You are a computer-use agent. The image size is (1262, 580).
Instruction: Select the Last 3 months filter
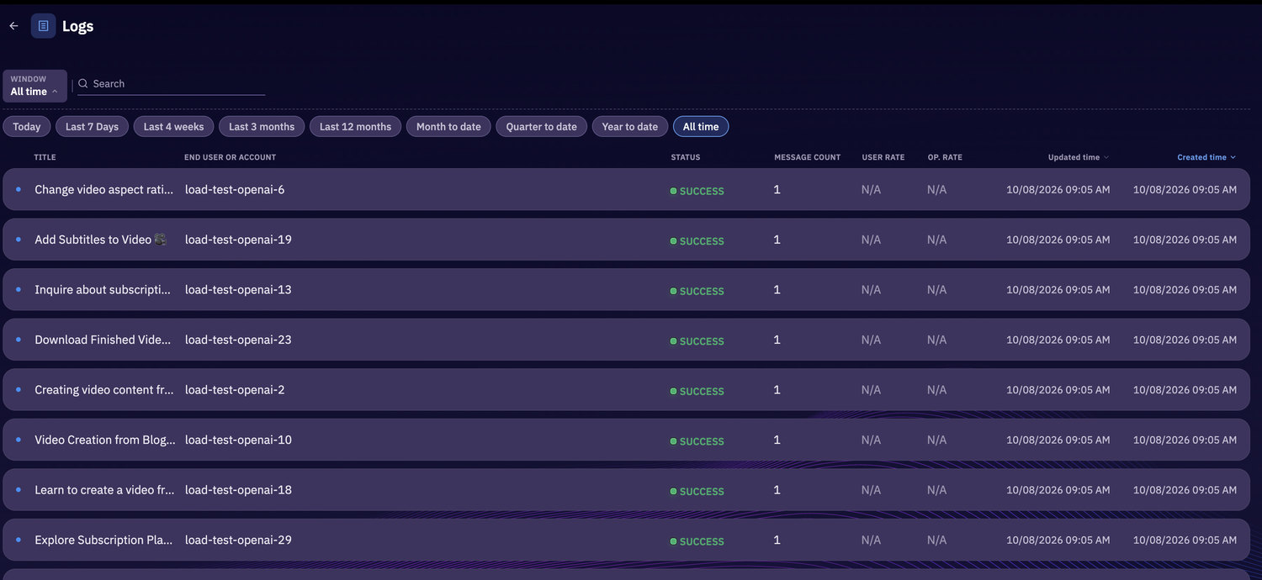coord(262,127)
